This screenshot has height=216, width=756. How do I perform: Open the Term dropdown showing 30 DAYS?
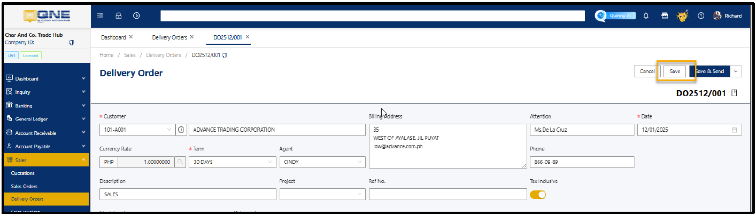tap(233, 162)
